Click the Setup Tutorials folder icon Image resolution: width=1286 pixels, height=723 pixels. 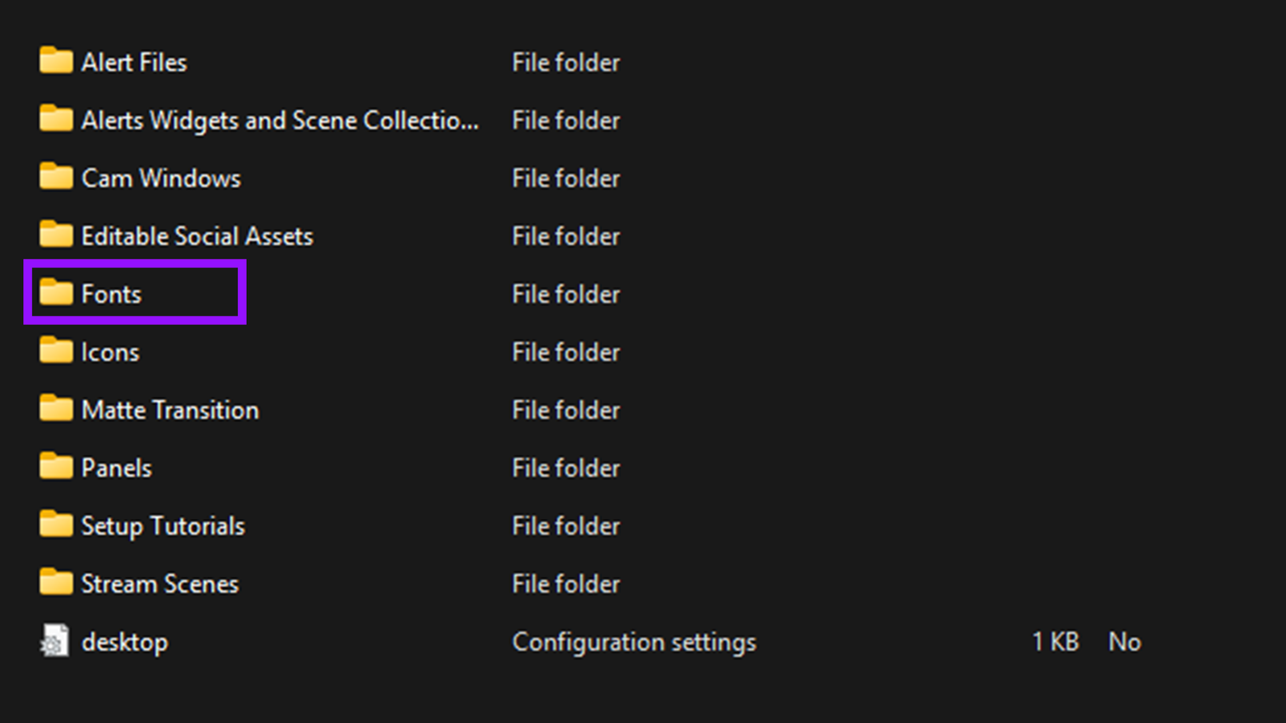pos(55,525)
